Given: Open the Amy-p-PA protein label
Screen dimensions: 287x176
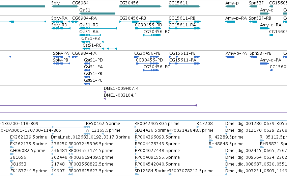Looking at the screenshot, I should point(236,53).
